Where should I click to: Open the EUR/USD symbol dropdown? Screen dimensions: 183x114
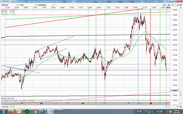click(18, 5)
